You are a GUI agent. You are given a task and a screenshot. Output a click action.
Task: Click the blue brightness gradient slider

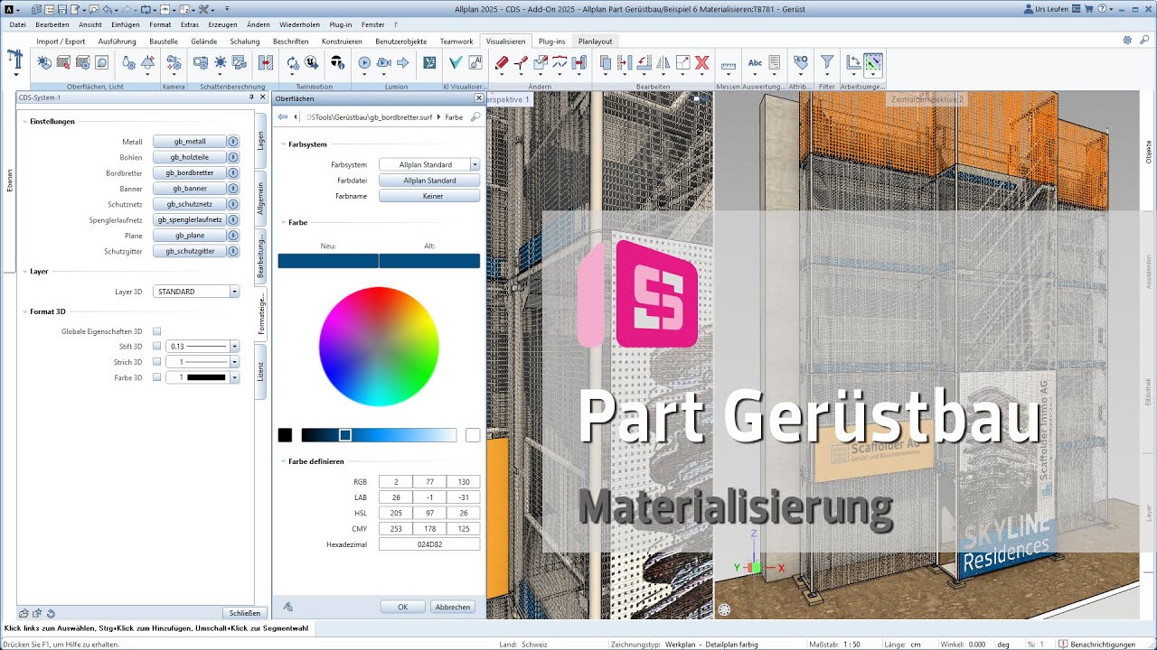(379, 435)
